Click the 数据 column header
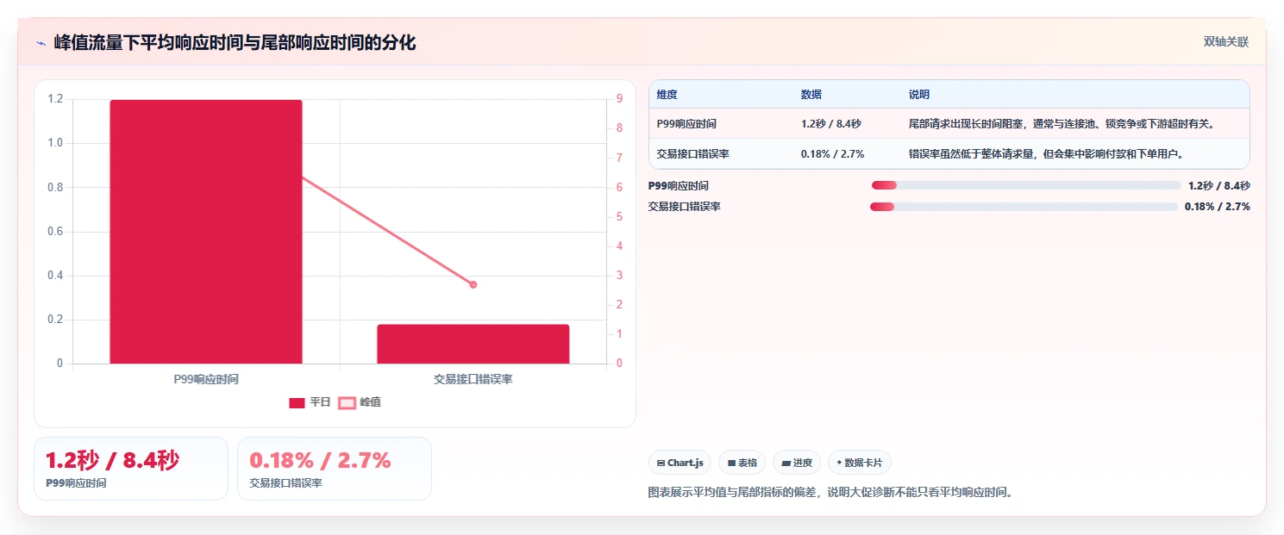Screen dimensions: 1284x535 tap(811, 95)
